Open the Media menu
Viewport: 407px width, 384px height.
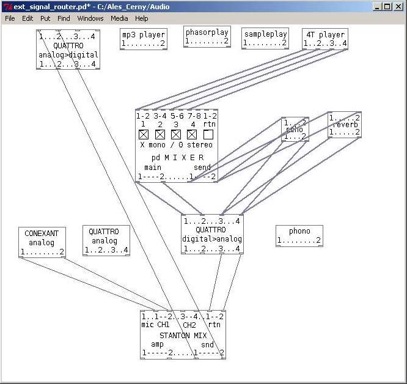tap(119, 18)
